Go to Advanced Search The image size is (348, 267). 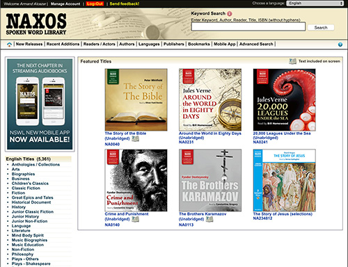click(256, 44)
